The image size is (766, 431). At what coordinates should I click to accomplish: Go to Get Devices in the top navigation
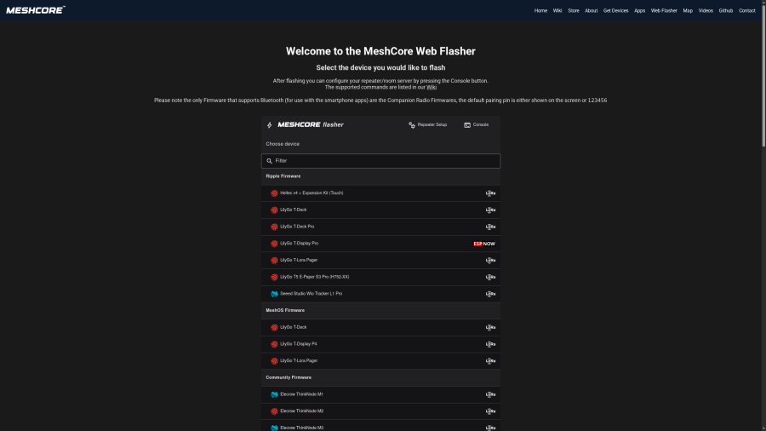click(615, 11)
